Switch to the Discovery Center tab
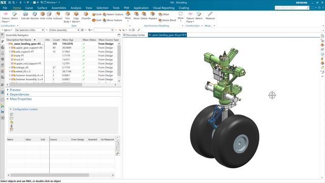 (x=134, y=35)
